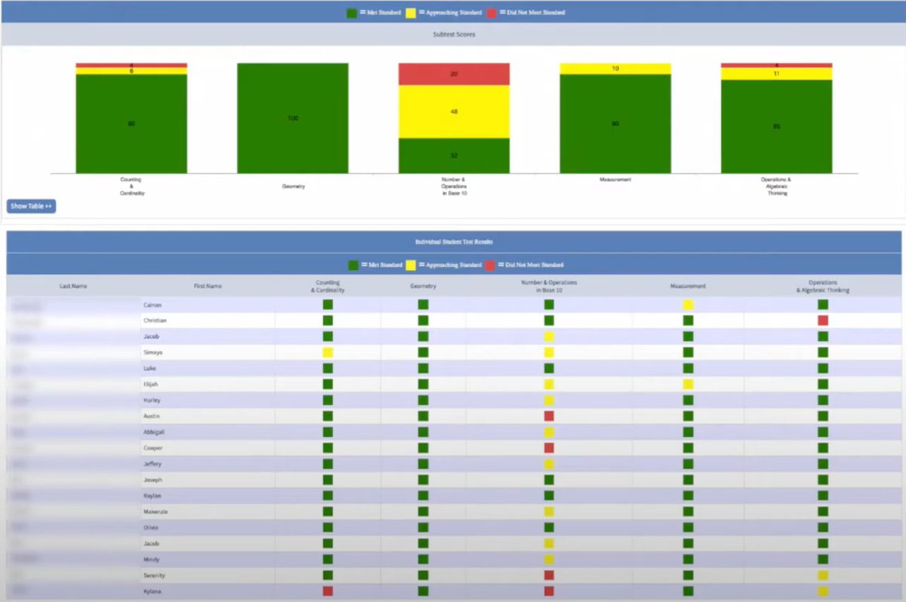Click red Did Not Meet Standard swatch in student table legend
The image size is (906, 602).
click(491, 265)
